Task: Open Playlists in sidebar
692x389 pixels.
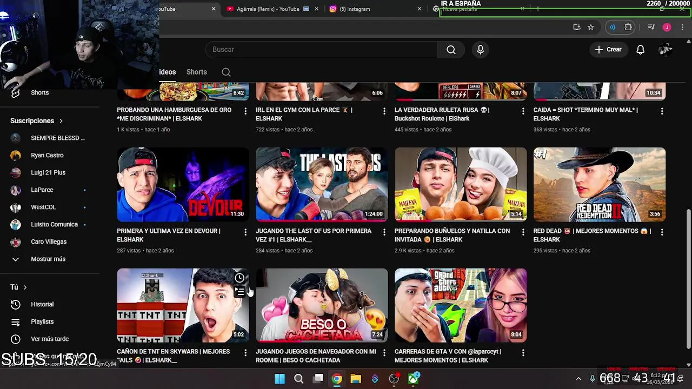Action: pyautogui.click(x=42, y=321)
